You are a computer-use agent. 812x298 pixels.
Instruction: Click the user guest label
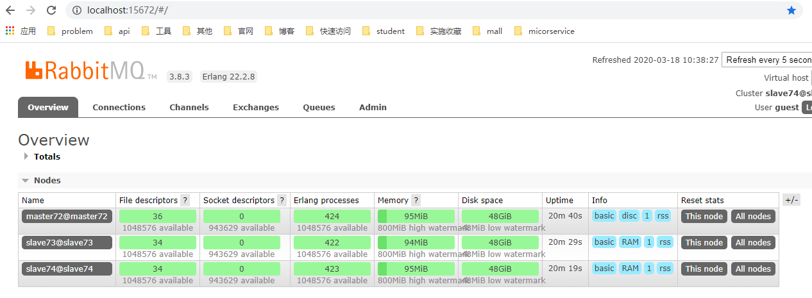click(777, 108)
